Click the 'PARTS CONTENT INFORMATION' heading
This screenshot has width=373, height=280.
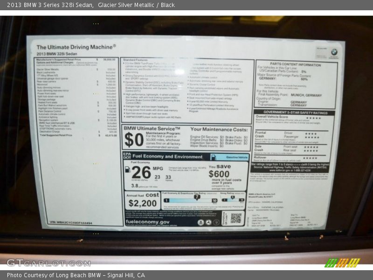coord(295,64)
